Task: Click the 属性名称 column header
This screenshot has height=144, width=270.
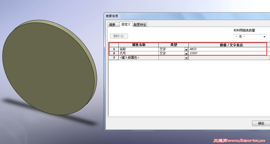Action: [x=139, y=45]
